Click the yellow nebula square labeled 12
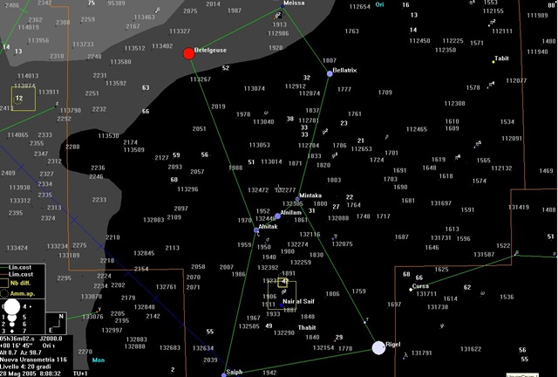Screen dimensions: 558x377 tap(24, 99)
